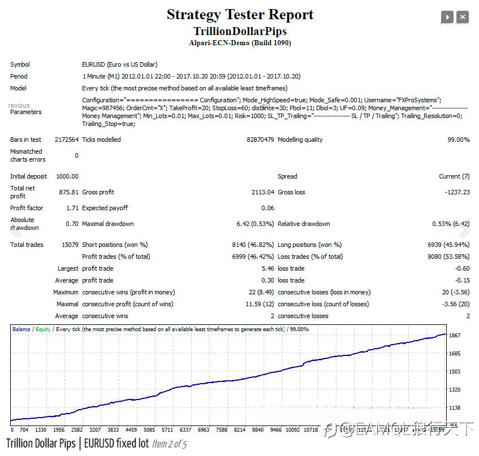
Task: Click the caption Trillion Dollar Pips | EURUSD fixed lot
Action: tap(77, 443)
